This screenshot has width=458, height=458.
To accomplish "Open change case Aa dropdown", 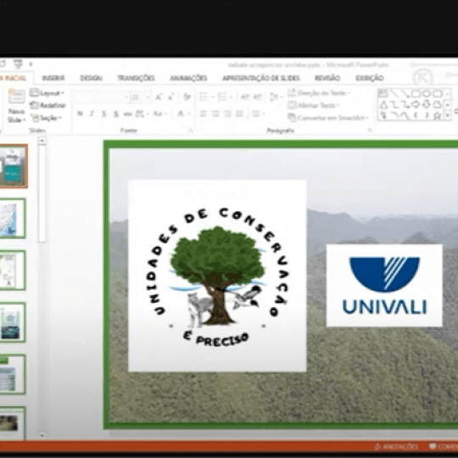I will [x=159, y=114].
